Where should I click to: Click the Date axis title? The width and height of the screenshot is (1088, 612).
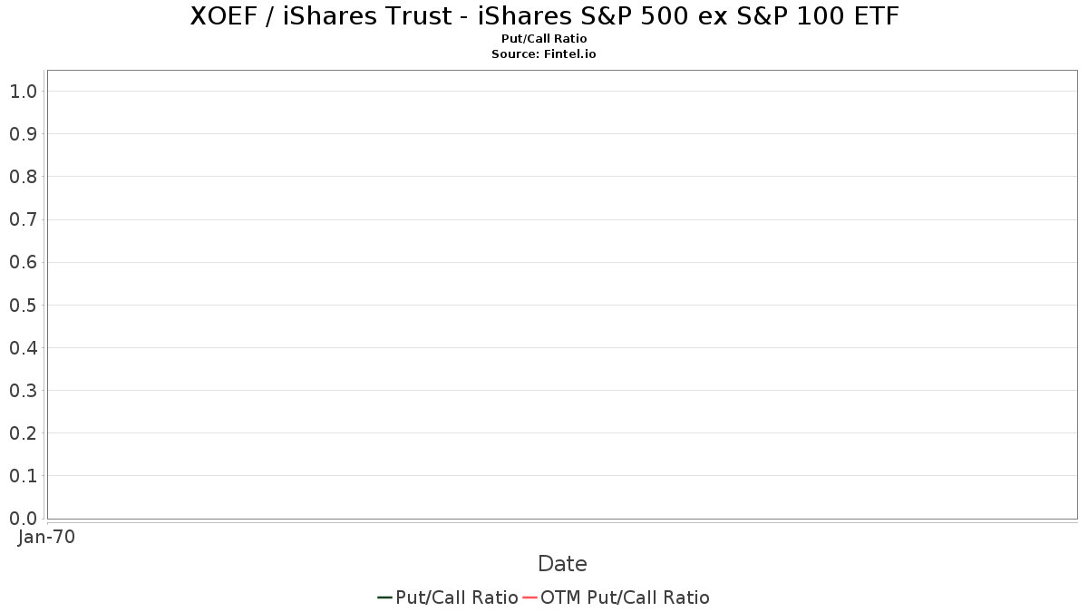(562, 564)
